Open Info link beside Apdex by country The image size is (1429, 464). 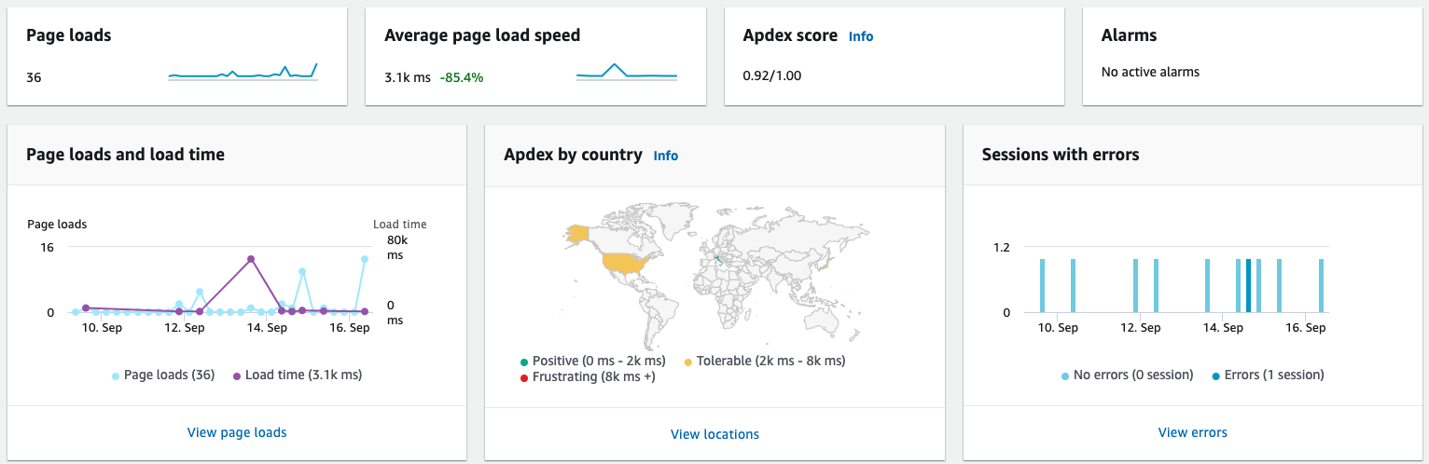point(665,156)
